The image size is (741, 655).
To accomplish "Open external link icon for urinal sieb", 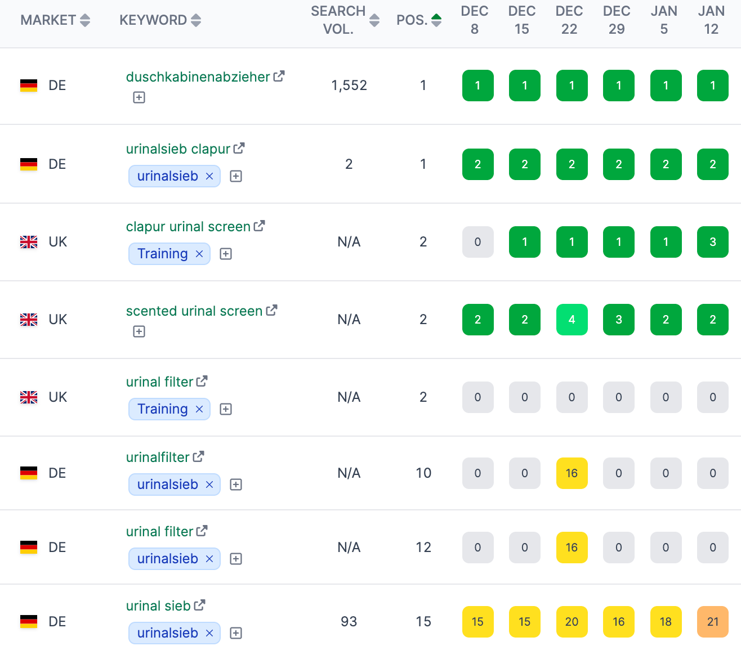I will click(199, 604).
